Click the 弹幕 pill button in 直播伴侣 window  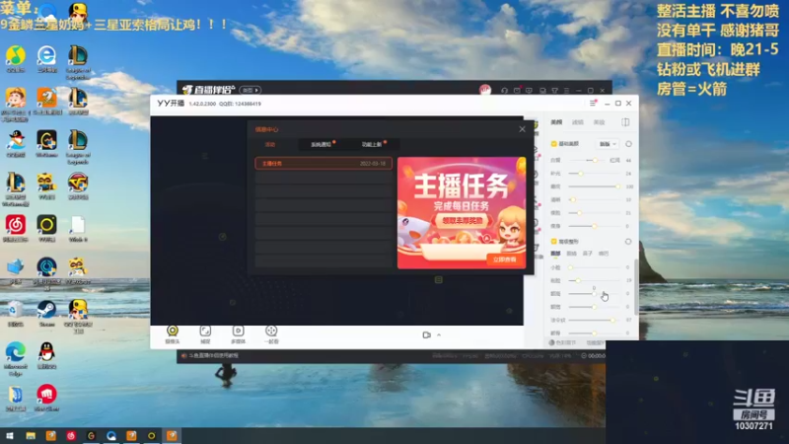coord(251,90)
